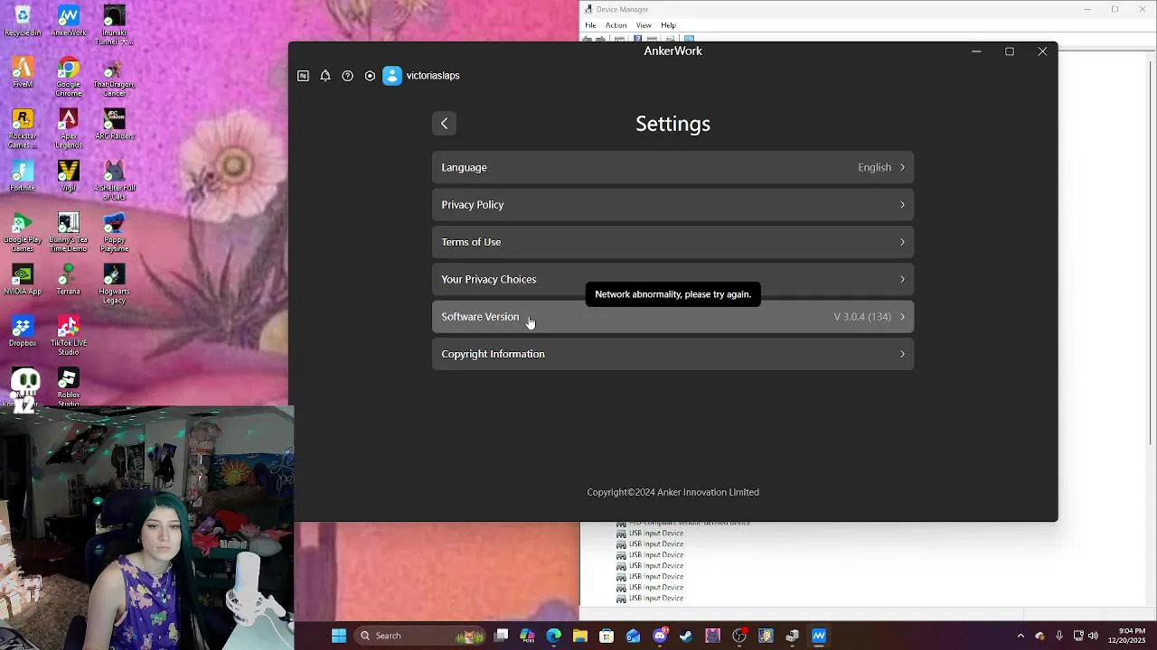Open the Help menu in Device Manager
1157x650 pixels.
point(668,25)
